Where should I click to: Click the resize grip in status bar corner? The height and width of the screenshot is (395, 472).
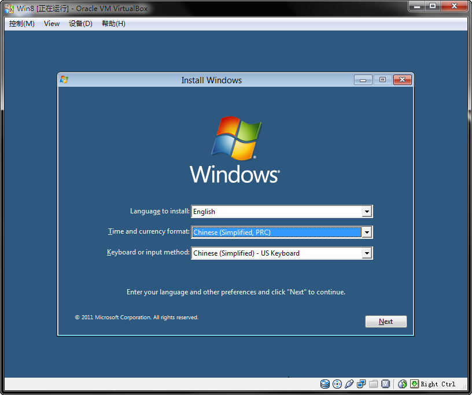pos(464,386)
